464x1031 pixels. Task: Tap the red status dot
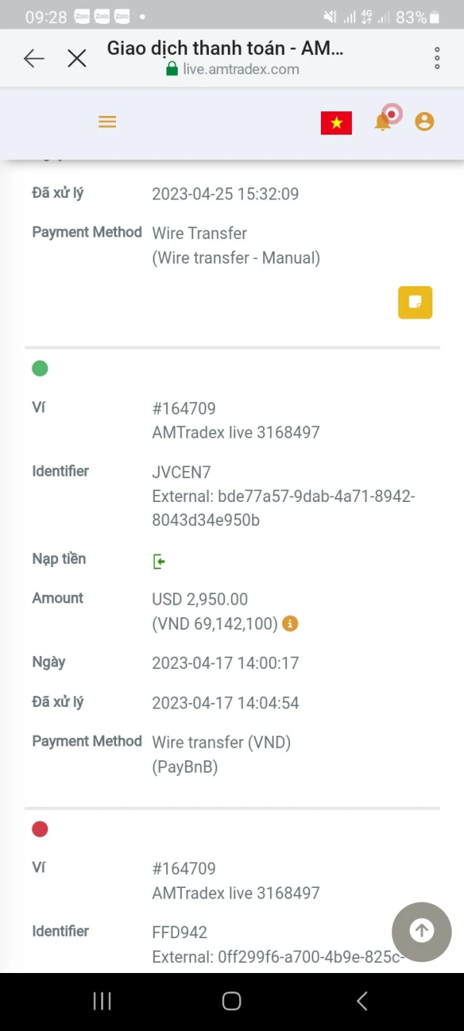pyautogui.click(x=40, y=829)
